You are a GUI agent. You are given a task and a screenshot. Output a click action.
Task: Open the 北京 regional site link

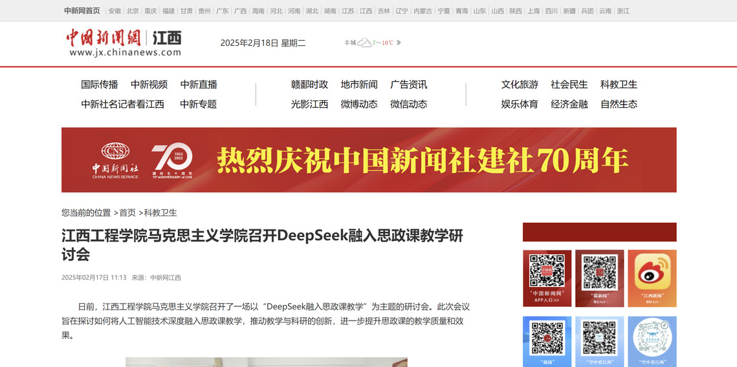click(133, 11)
